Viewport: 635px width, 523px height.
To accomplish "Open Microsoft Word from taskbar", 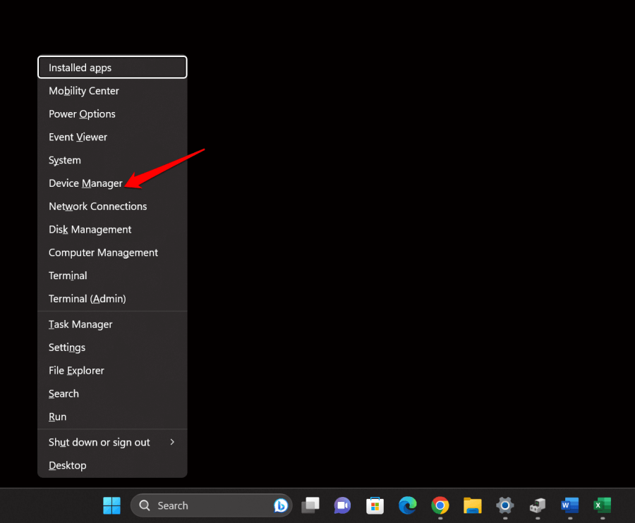I will (x=569, y=505).
